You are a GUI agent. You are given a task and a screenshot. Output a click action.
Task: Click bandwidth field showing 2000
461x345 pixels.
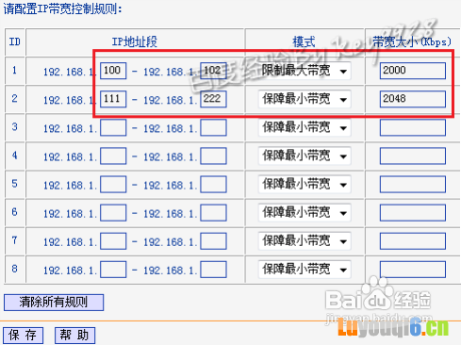click(413, 71)
